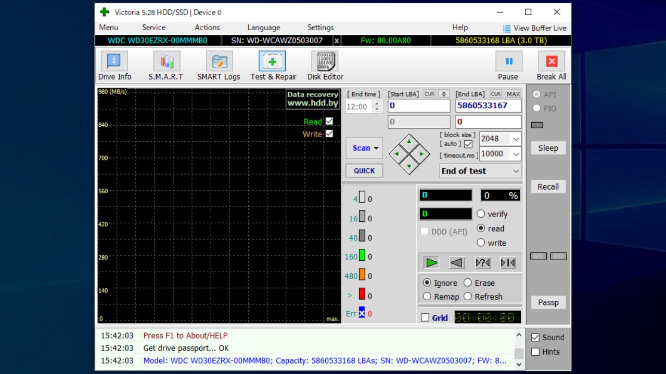The image size is (666, 374).
Task: Click the down arrow on the navigation diamond
Action: [x=409, y=167]
